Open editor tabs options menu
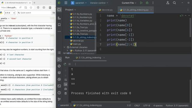Viewport: 192px width, 108px height. (188, 10)
